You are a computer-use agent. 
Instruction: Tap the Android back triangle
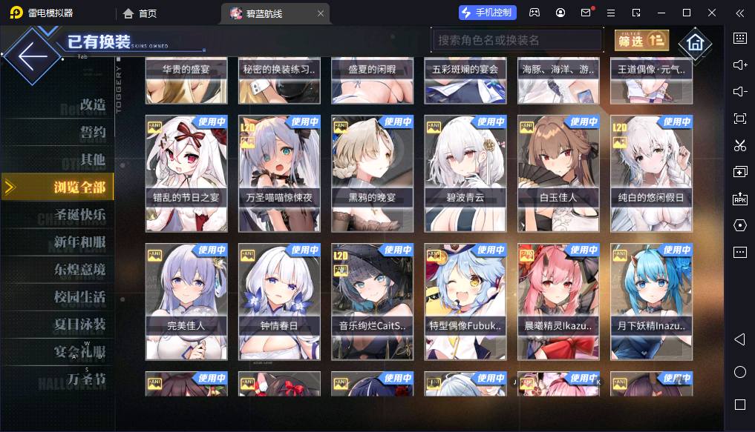[739, 339]
